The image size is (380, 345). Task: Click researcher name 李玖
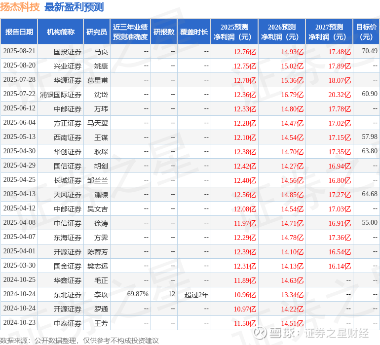pyautogui.click(x=101, y=294)
